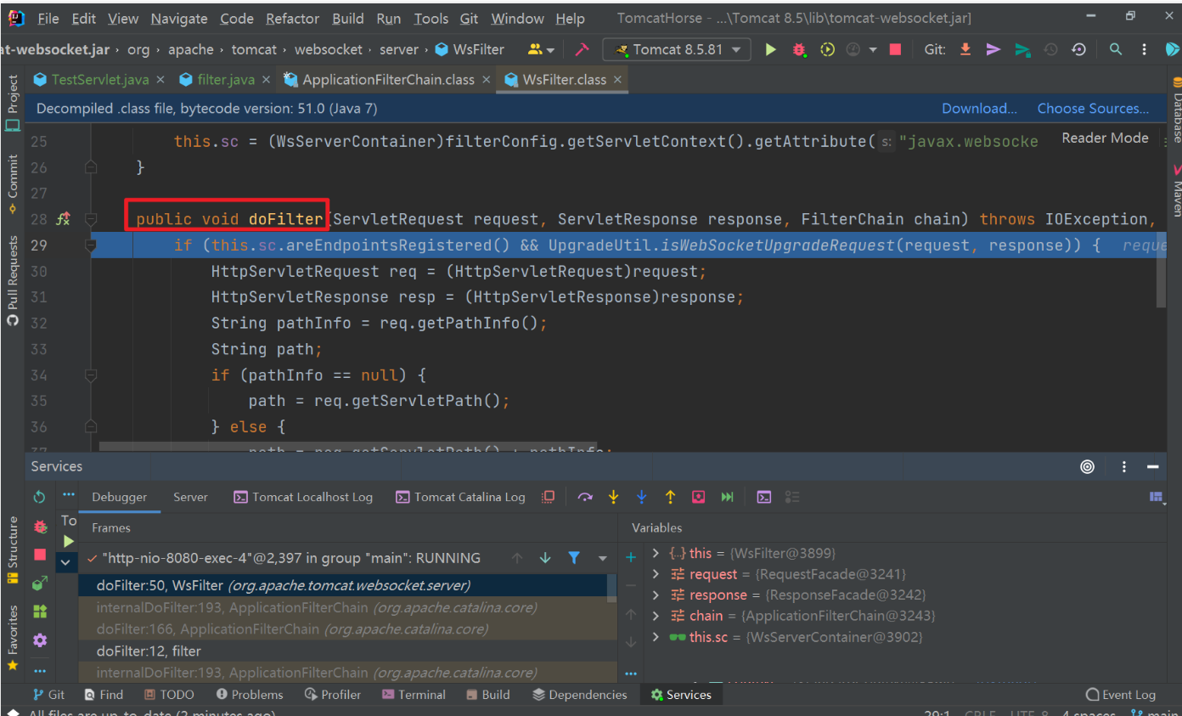Open Services settings gear icon
1182x716 pixels.
(x=40, y=640)
